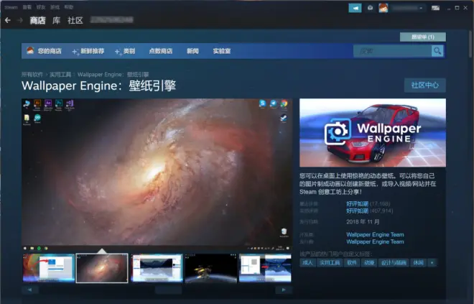
Task: Switch to the 库 tab
Action: (x=56, y=20)
